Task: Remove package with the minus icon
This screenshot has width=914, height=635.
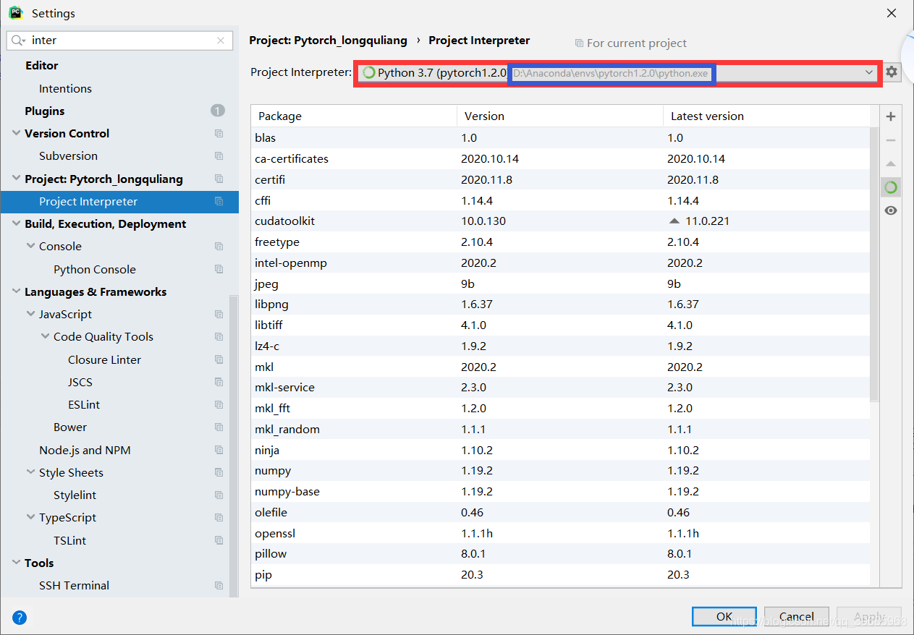Action: point(891,140)
